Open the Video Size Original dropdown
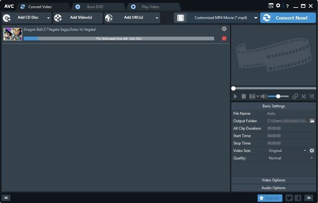318x203 pixels. [x=287, y=151]
